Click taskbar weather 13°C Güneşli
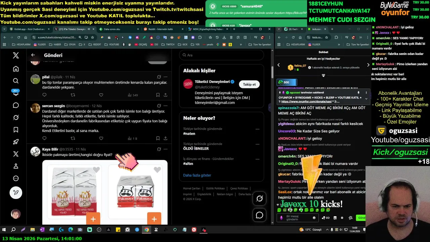This screenshot has height=242, width=430. (310, 230)
